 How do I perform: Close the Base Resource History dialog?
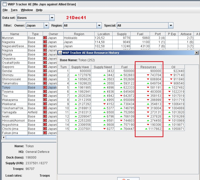197,52
